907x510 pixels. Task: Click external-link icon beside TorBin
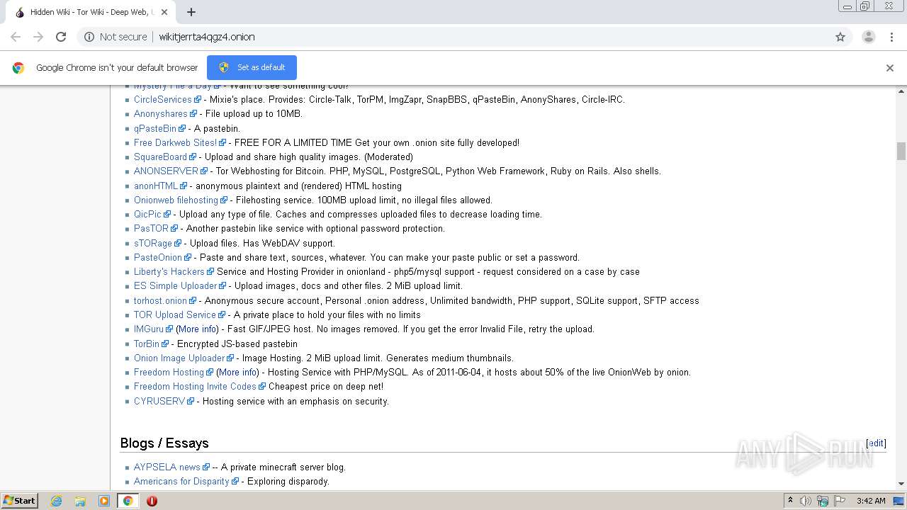coord(165,344)
